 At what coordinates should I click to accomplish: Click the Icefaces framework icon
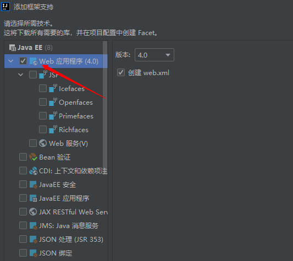pyautogui.click(x=53, y=88)
